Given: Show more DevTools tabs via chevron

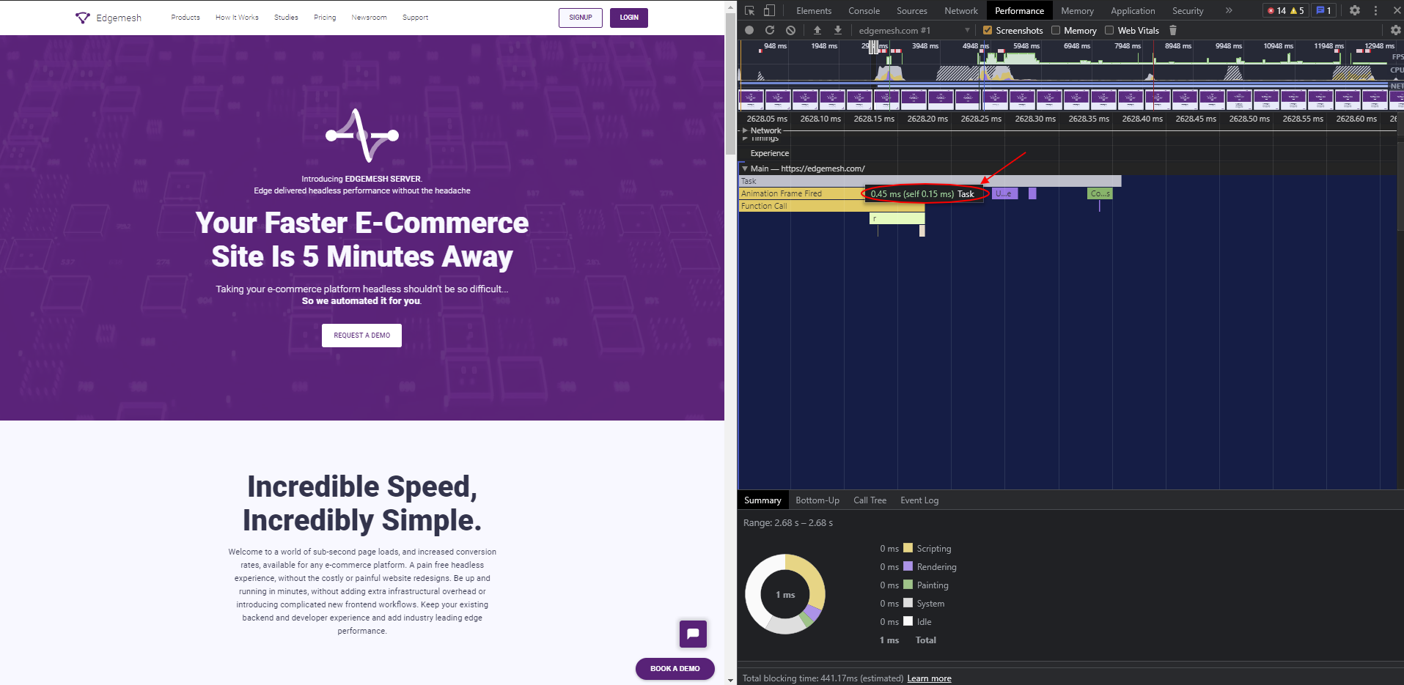Looking at the screenshot, I should (x=1229, y=10).
